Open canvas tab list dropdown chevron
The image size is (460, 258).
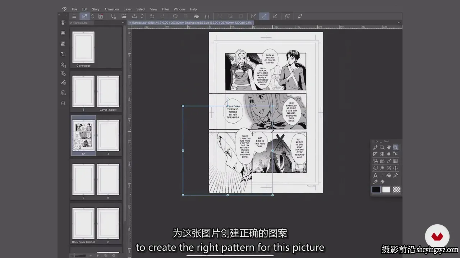tap(399, 23)
